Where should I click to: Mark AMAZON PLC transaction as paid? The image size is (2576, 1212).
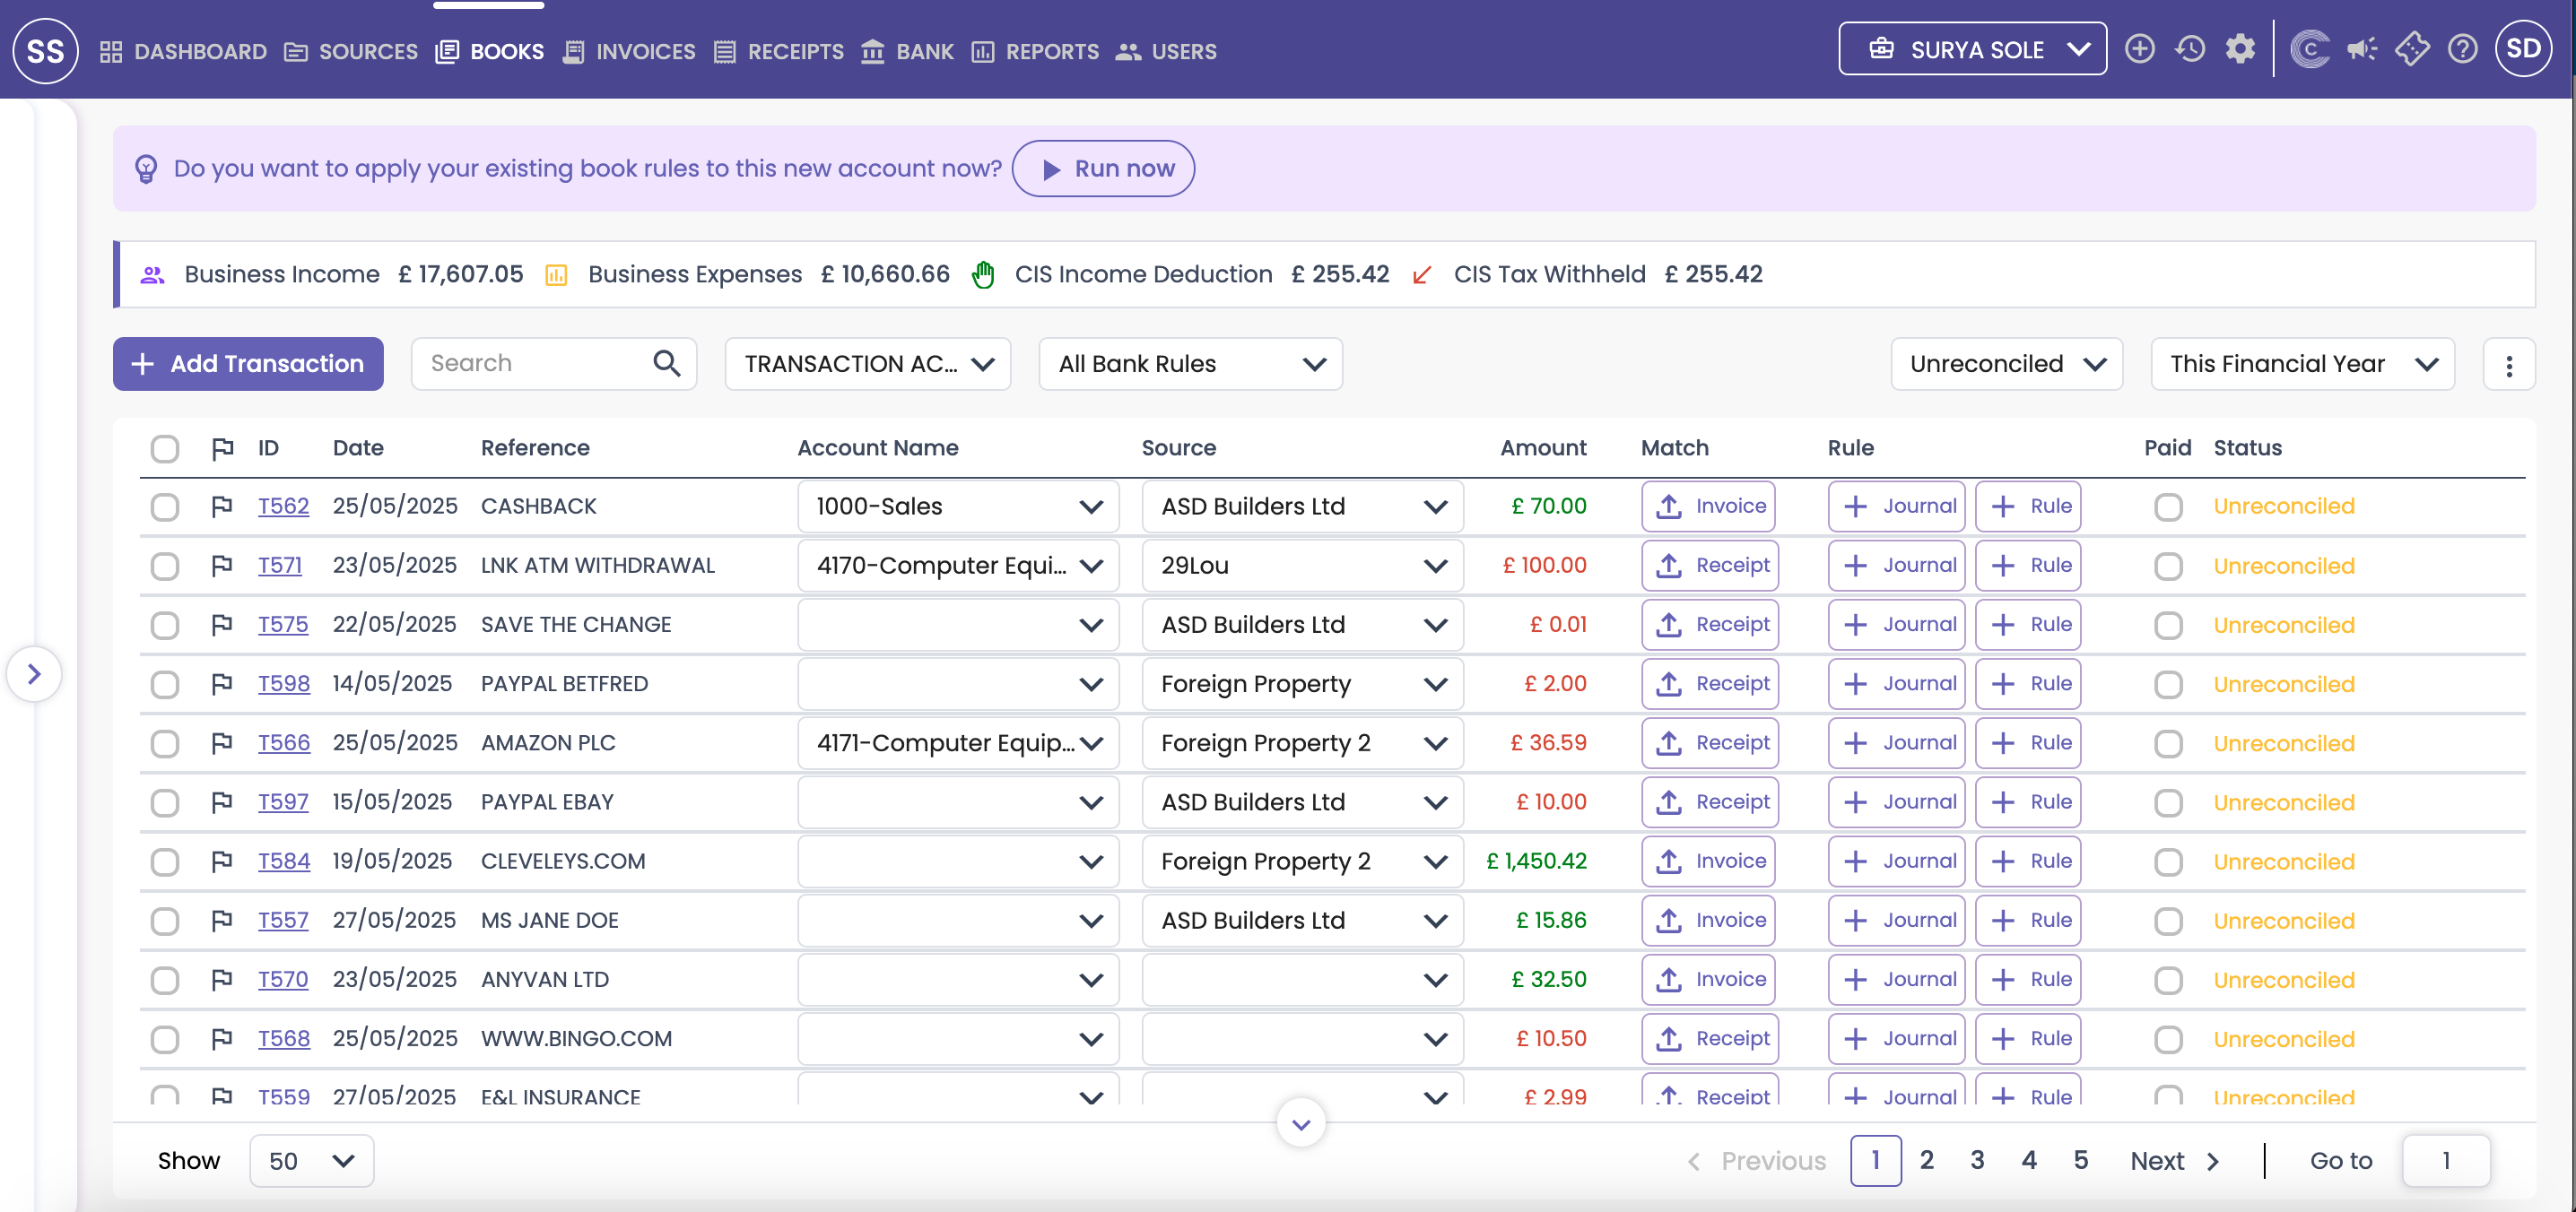pyautogui.click(x=2167, y=743)
